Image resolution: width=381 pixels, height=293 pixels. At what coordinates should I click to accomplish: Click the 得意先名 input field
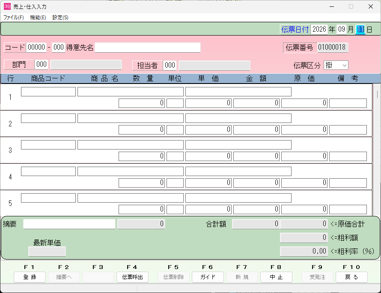148,48
